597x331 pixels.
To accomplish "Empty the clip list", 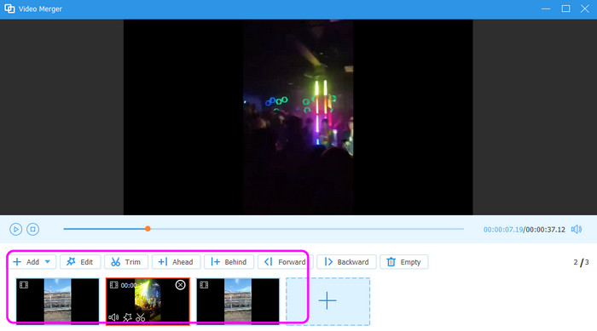I will tap(404, 262).
